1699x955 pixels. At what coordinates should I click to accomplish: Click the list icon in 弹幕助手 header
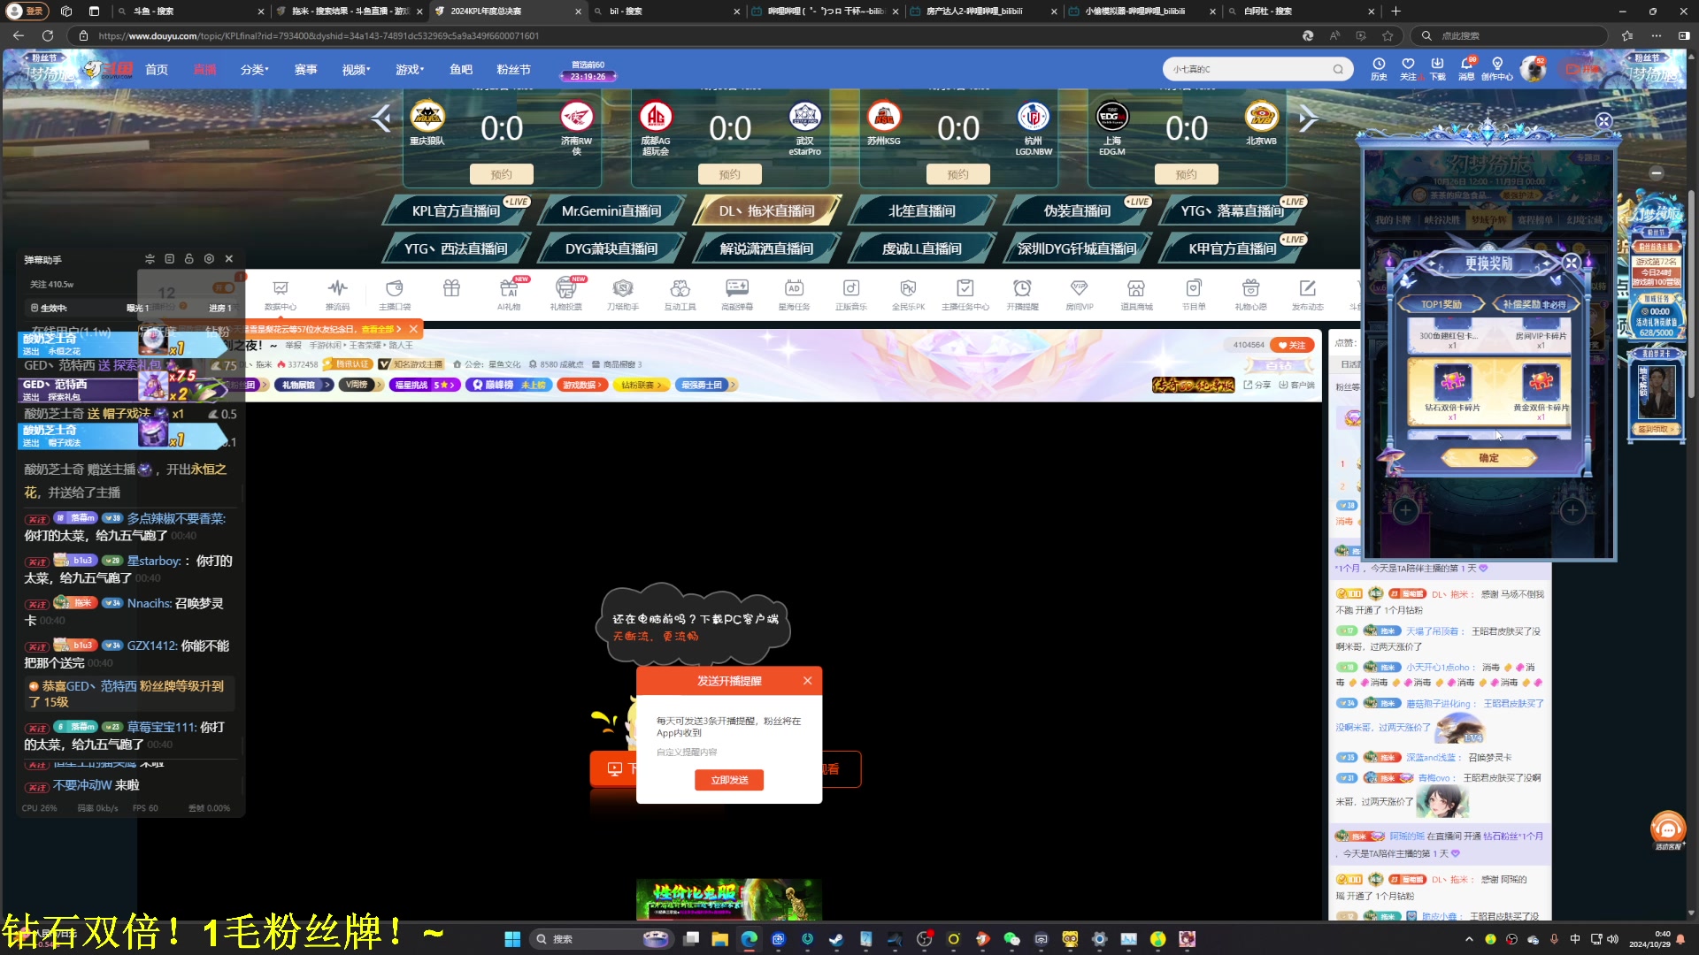(x=169, y=259)
